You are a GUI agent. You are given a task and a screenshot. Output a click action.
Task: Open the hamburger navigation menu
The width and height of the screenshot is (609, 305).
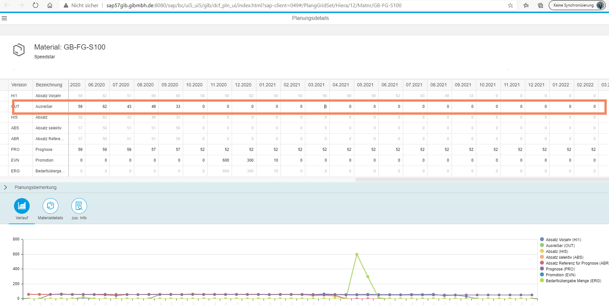coord(4,18)
